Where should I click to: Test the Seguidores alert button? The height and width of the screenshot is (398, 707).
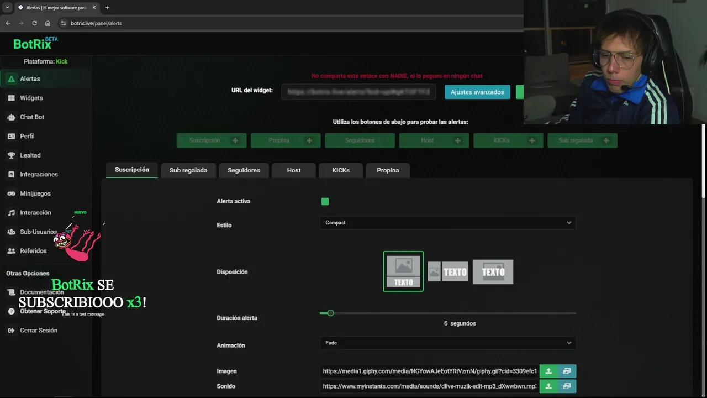click(360, 140)
